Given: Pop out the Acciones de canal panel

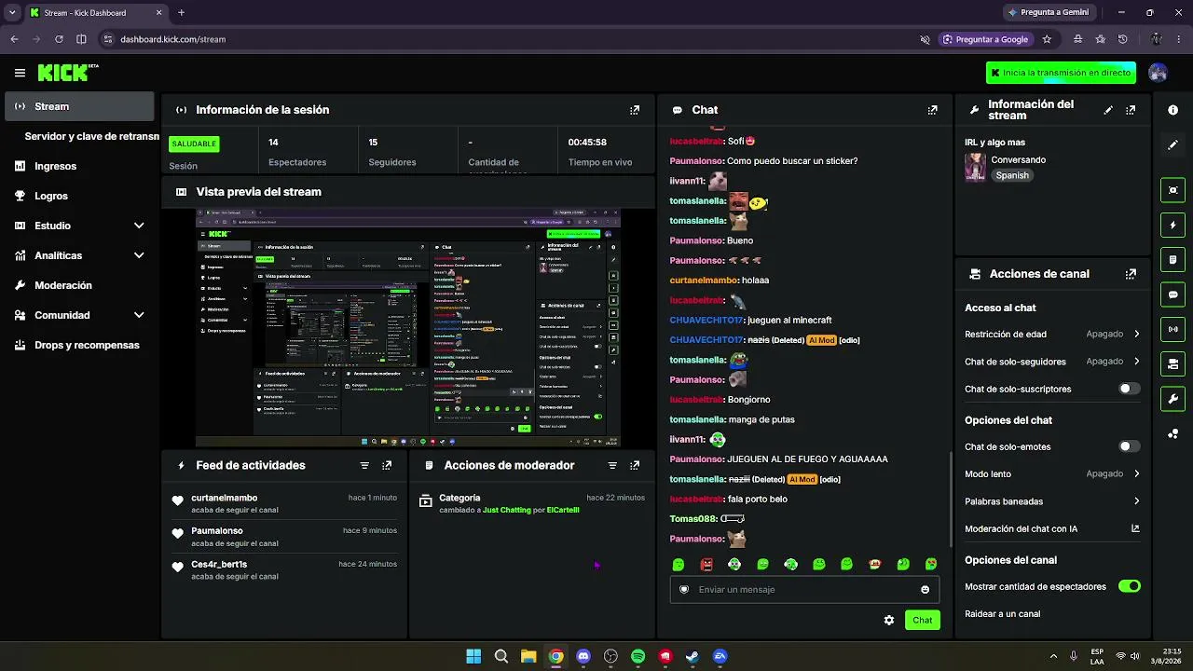Looking at the screenshot, I should pos(1131,274).
